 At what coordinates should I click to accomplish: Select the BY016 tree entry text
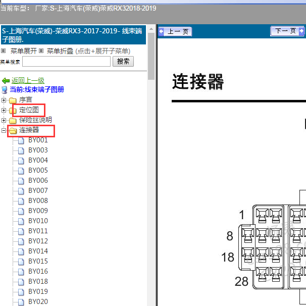click(38, 271)
